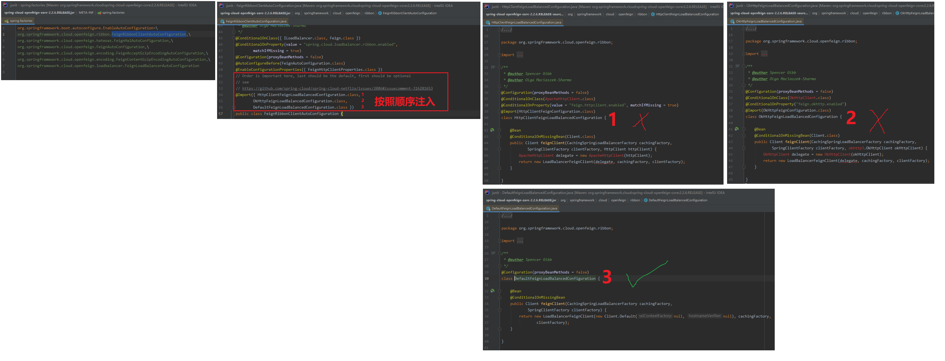Click line number 30 in DefaultFeign window

[486, 278]
